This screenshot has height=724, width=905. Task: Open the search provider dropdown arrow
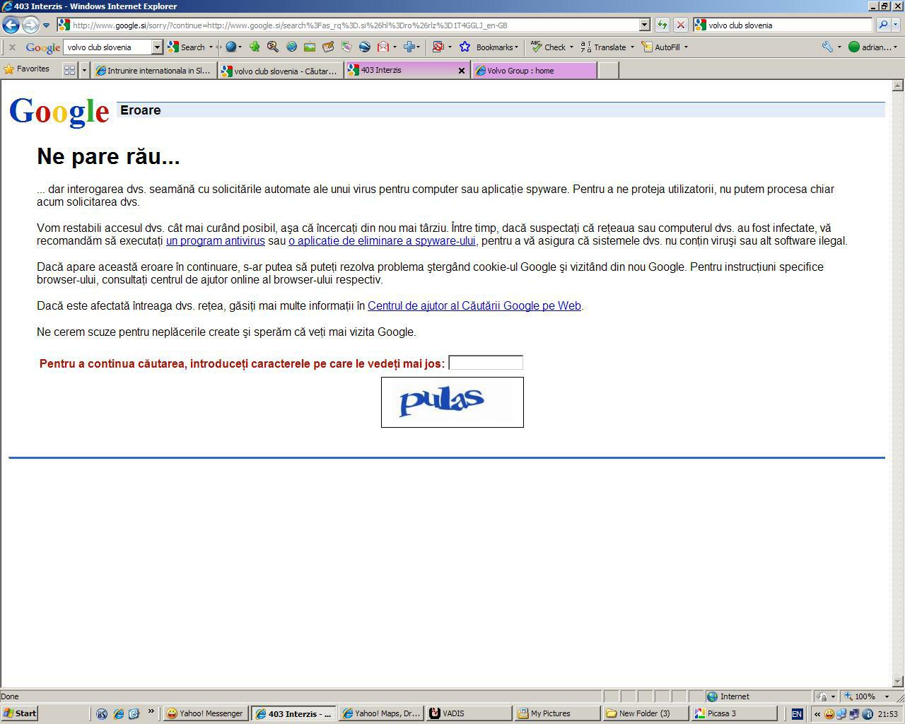pos(896,25)
